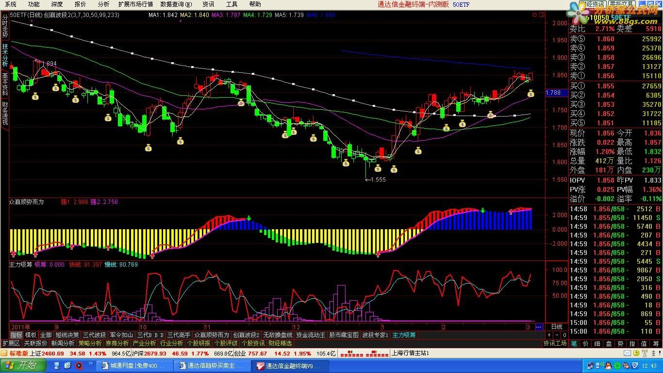
Task: Click the red-block market breadth indicator
Action: tap(365, 353)
